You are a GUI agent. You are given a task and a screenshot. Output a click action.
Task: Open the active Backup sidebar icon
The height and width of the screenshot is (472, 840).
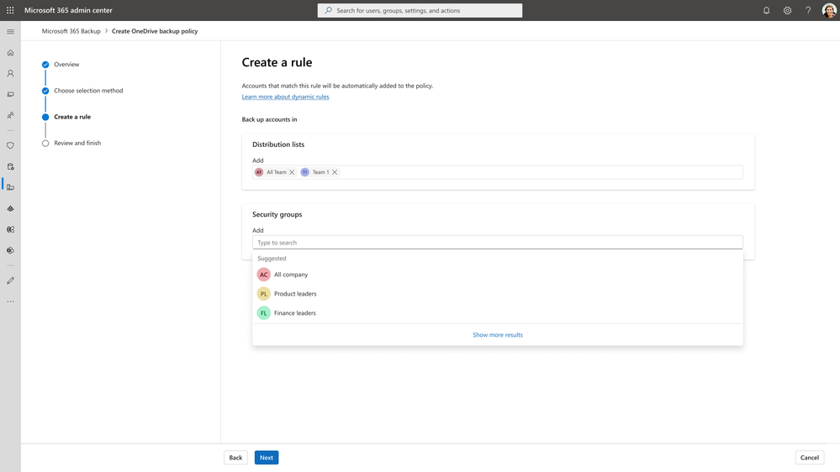[x=10, y=187]
